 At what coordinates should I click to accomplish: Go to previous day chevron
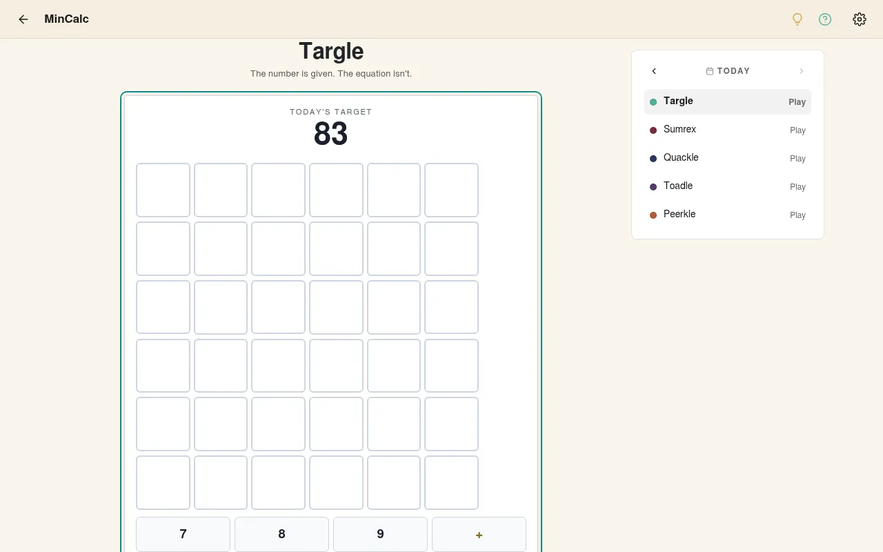click(654, 71)
